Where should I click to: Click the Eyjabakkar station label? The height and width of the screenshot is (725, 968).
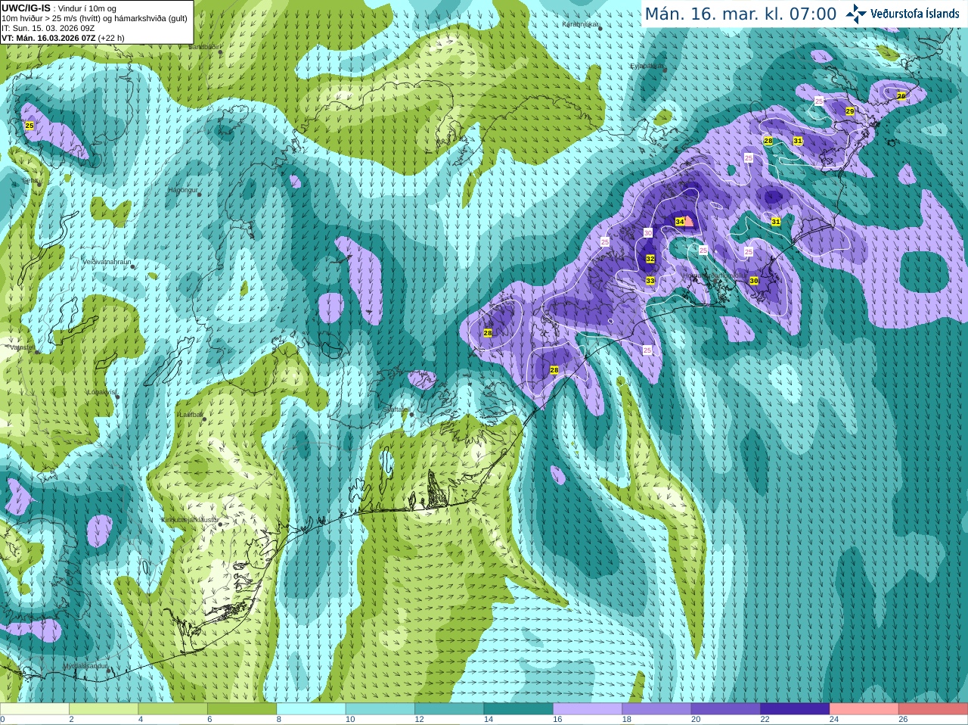pyautogui.click(x=647, y=66)
